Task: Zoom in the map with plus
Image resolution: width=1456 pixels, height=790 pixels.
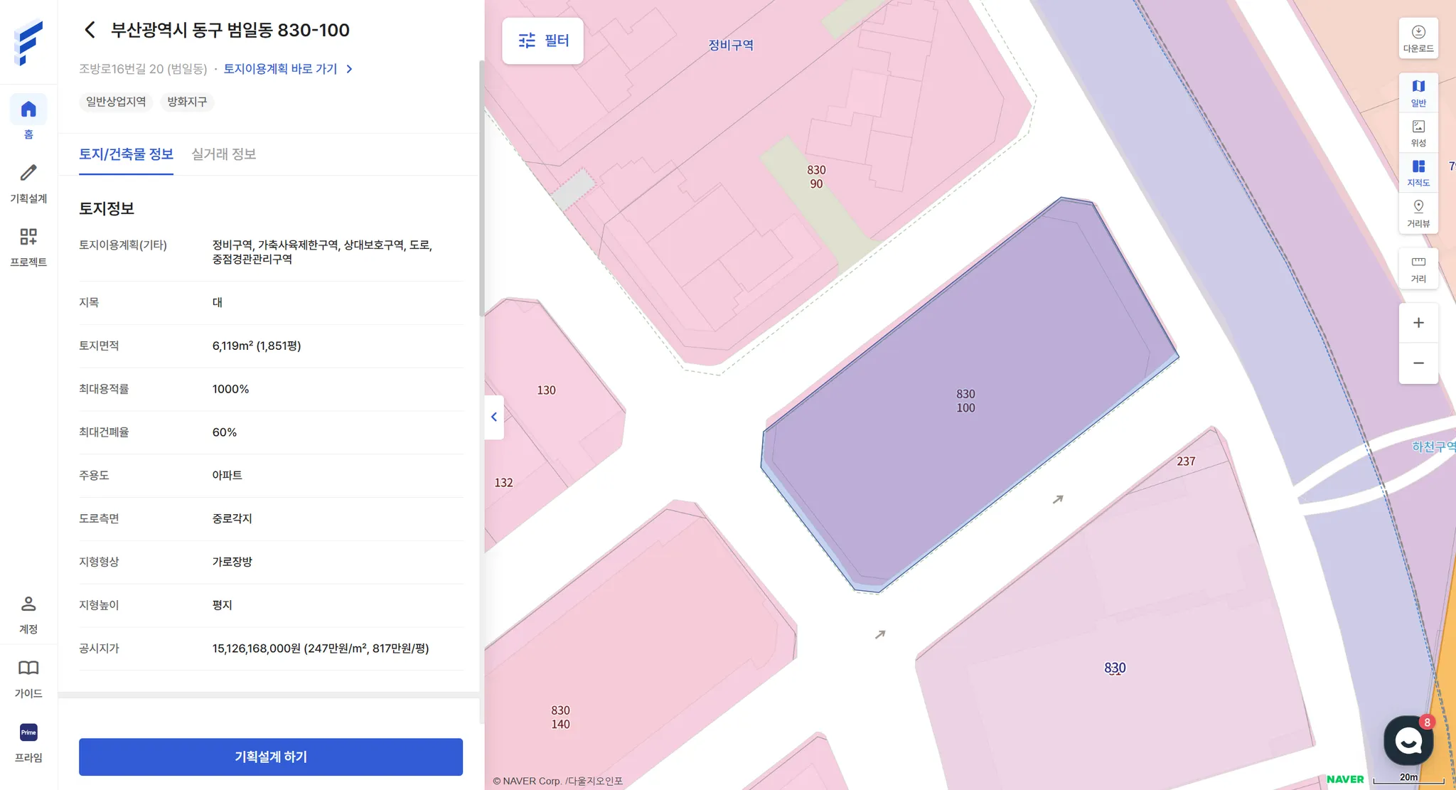Action: 1418,323
